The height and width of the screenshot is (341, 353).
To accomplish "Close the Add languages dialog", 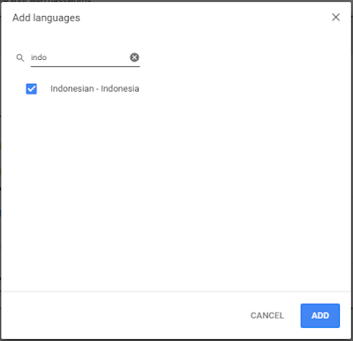I will [335, 17].
